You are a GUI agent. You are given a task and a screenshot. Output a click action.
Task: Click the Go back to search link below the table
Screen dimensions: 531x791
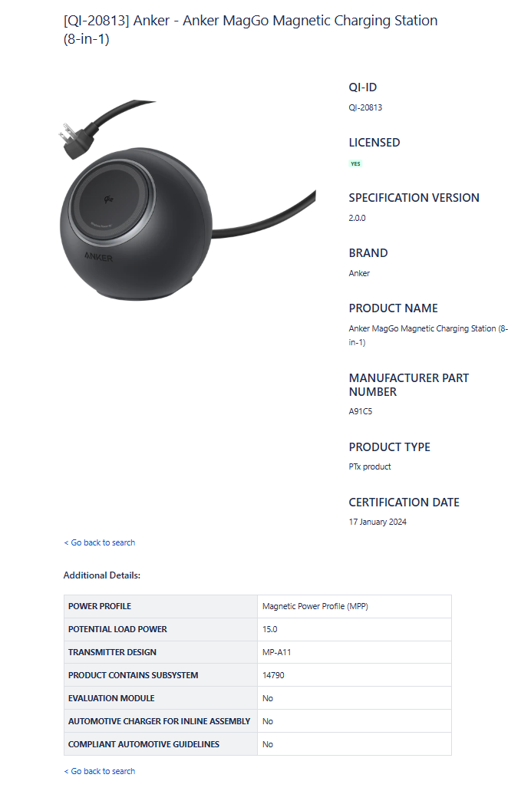pyautogui.click(x=99, y=771)
